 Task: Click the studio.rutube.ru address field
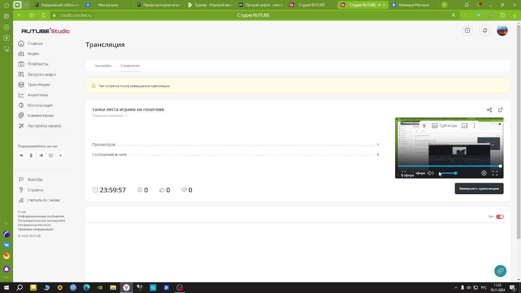click(x=76, y=15)
